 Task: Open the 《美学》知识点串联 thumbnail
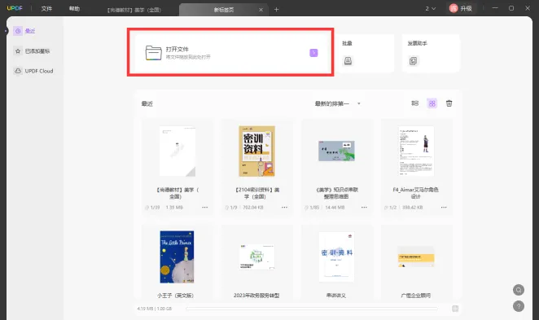[336, 151]
